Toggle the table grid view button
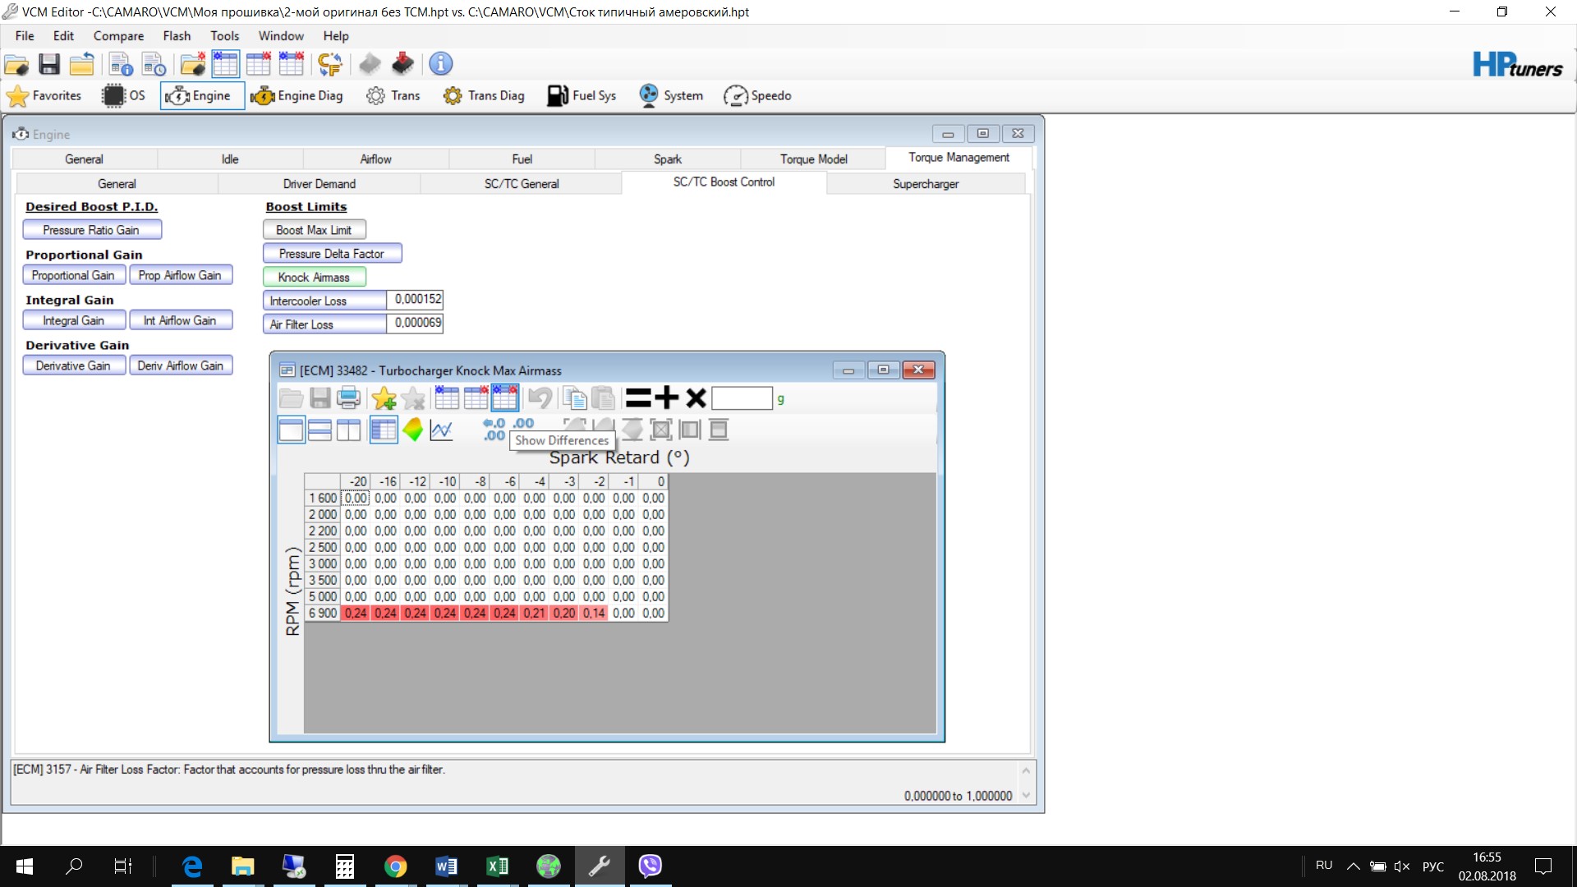 click(x=384, y=430)
